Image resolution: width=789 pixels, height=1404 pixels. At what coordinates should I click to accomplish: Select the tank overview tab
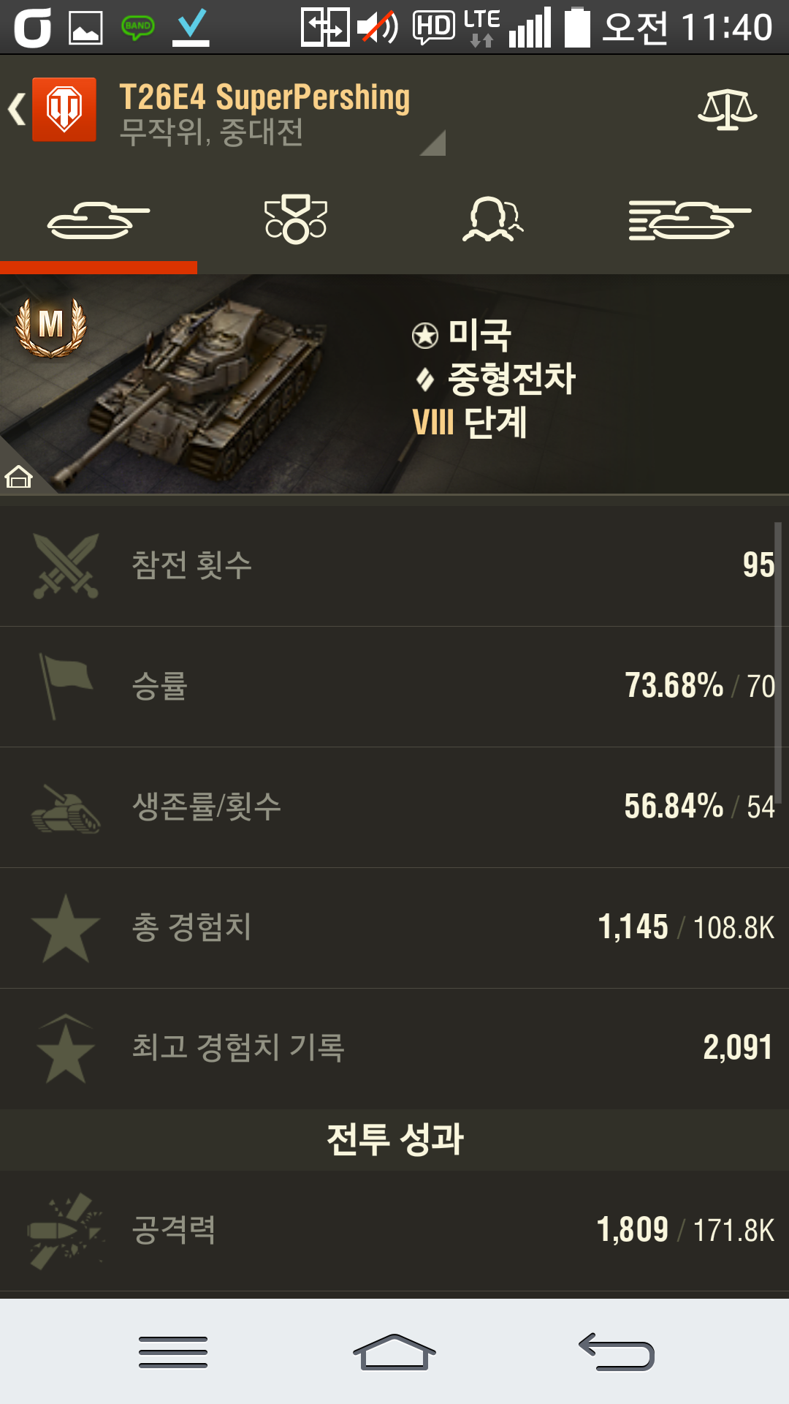99,220
